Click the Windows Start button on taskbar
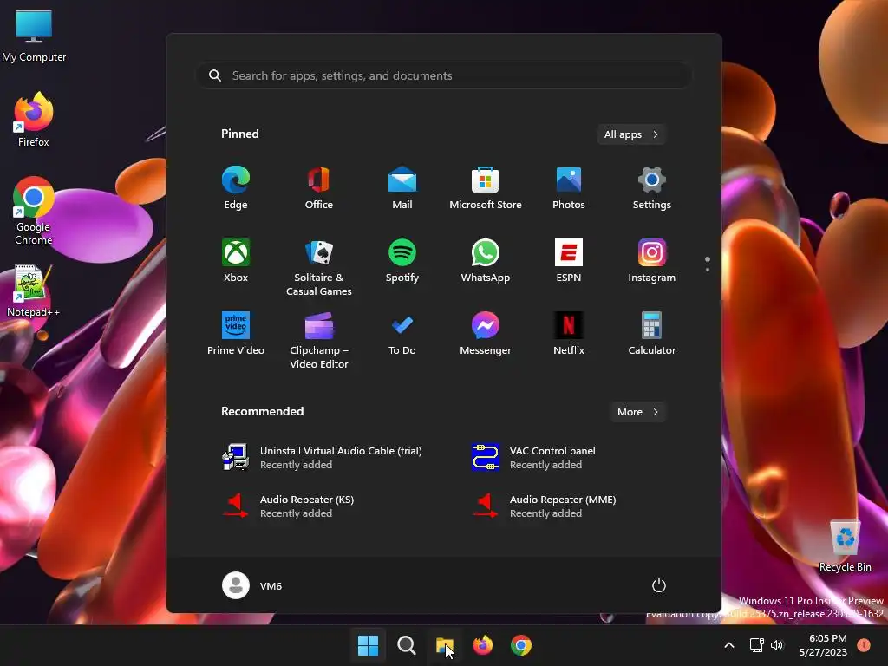Image resolution: width=888 pixels, height=666 pixels. tap(368, 645)
